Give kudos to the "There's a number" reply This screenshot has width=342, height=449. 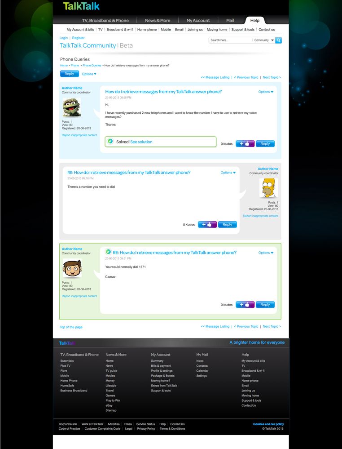click(x=207, y=225)
